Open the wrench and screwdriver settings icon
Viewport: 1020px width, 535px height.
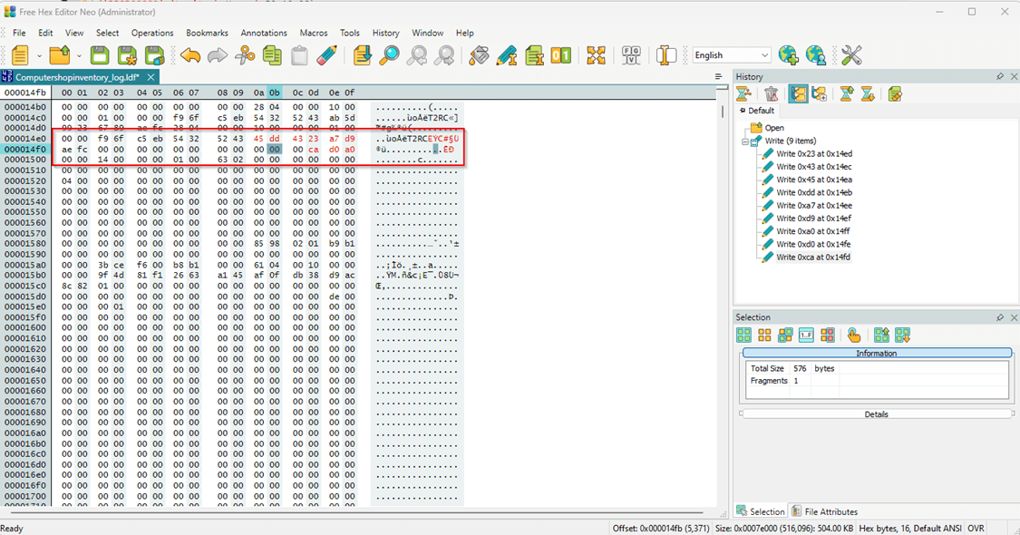click(851, 55)
